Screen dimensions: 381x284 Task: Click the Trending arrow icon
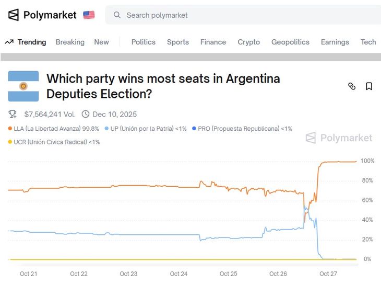click(x=9, y=42)
